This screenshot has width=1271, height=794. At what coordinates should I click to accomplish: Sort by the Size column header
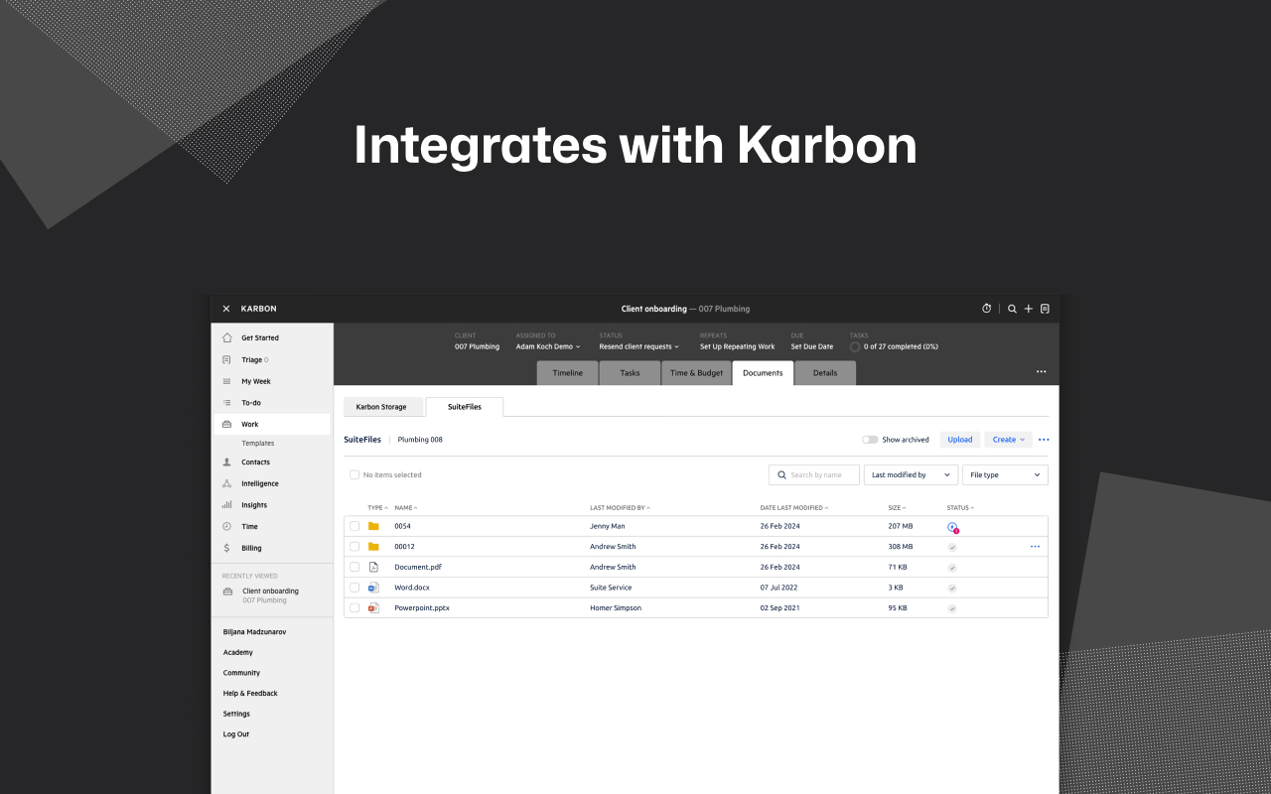coord(897,508)
